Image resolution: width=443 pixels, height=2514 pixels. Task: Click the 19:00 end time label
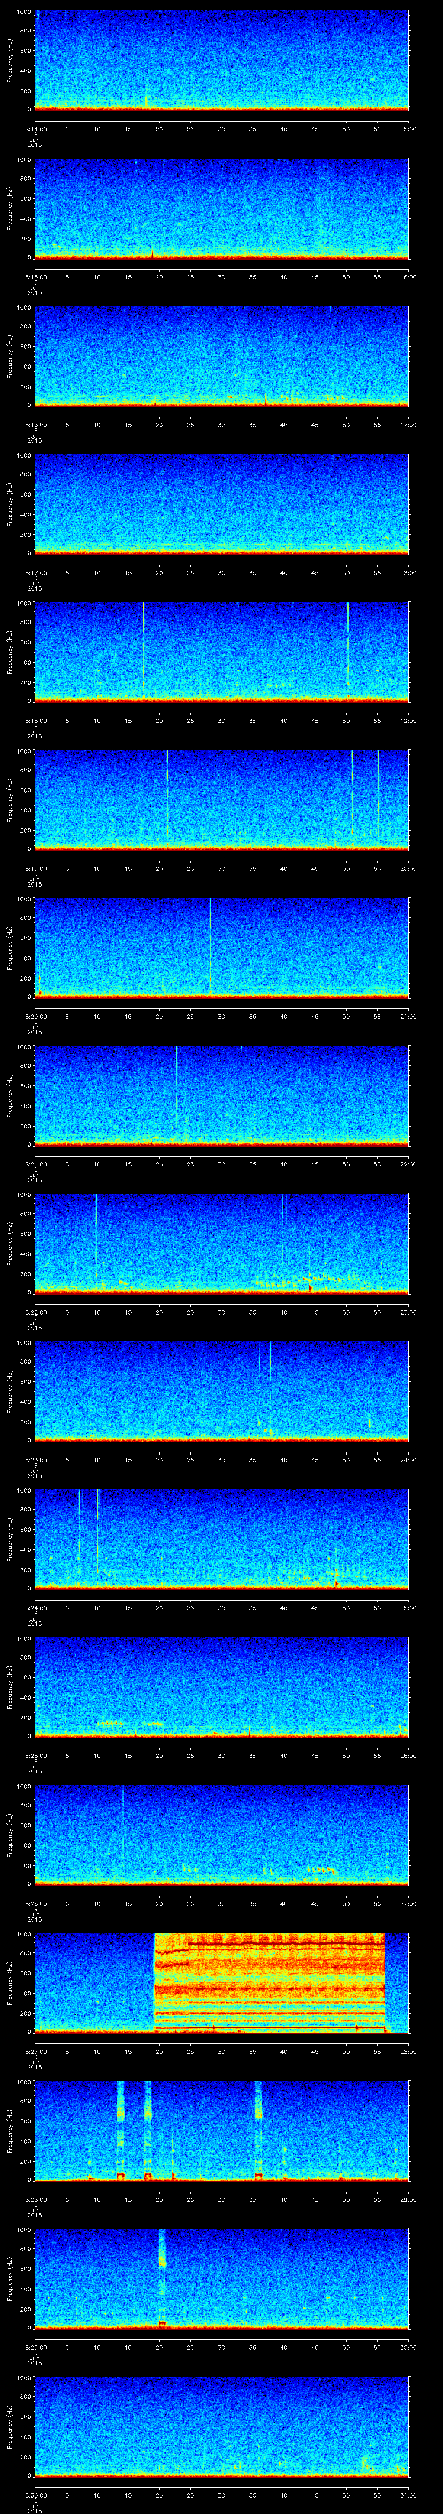[409, 720]
